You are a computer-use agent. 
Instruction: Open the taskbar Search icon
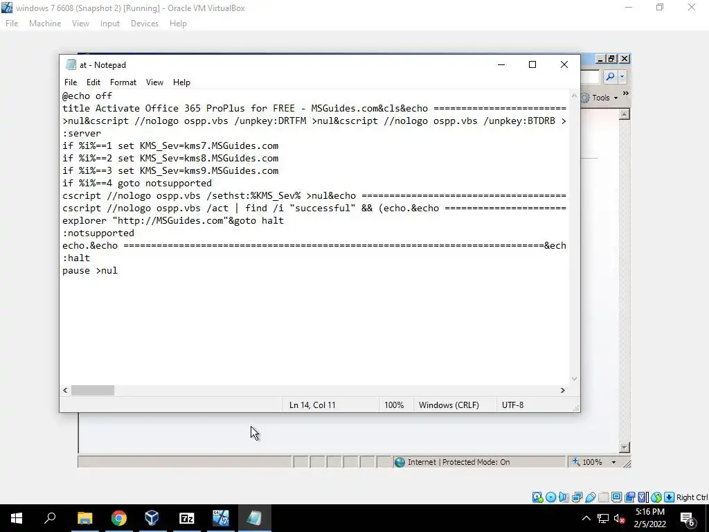click(50, 518)
